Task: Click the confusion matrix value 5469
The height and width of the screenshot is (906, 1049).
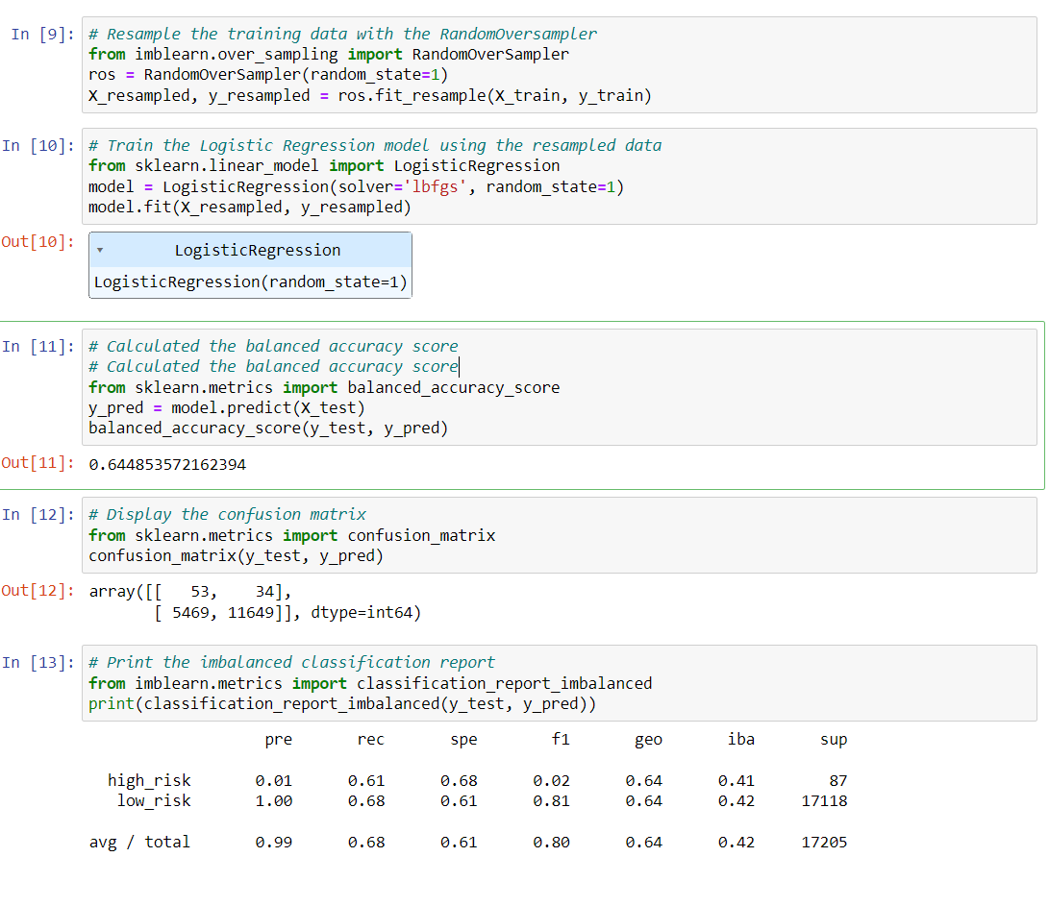Action: pos(190,612)
